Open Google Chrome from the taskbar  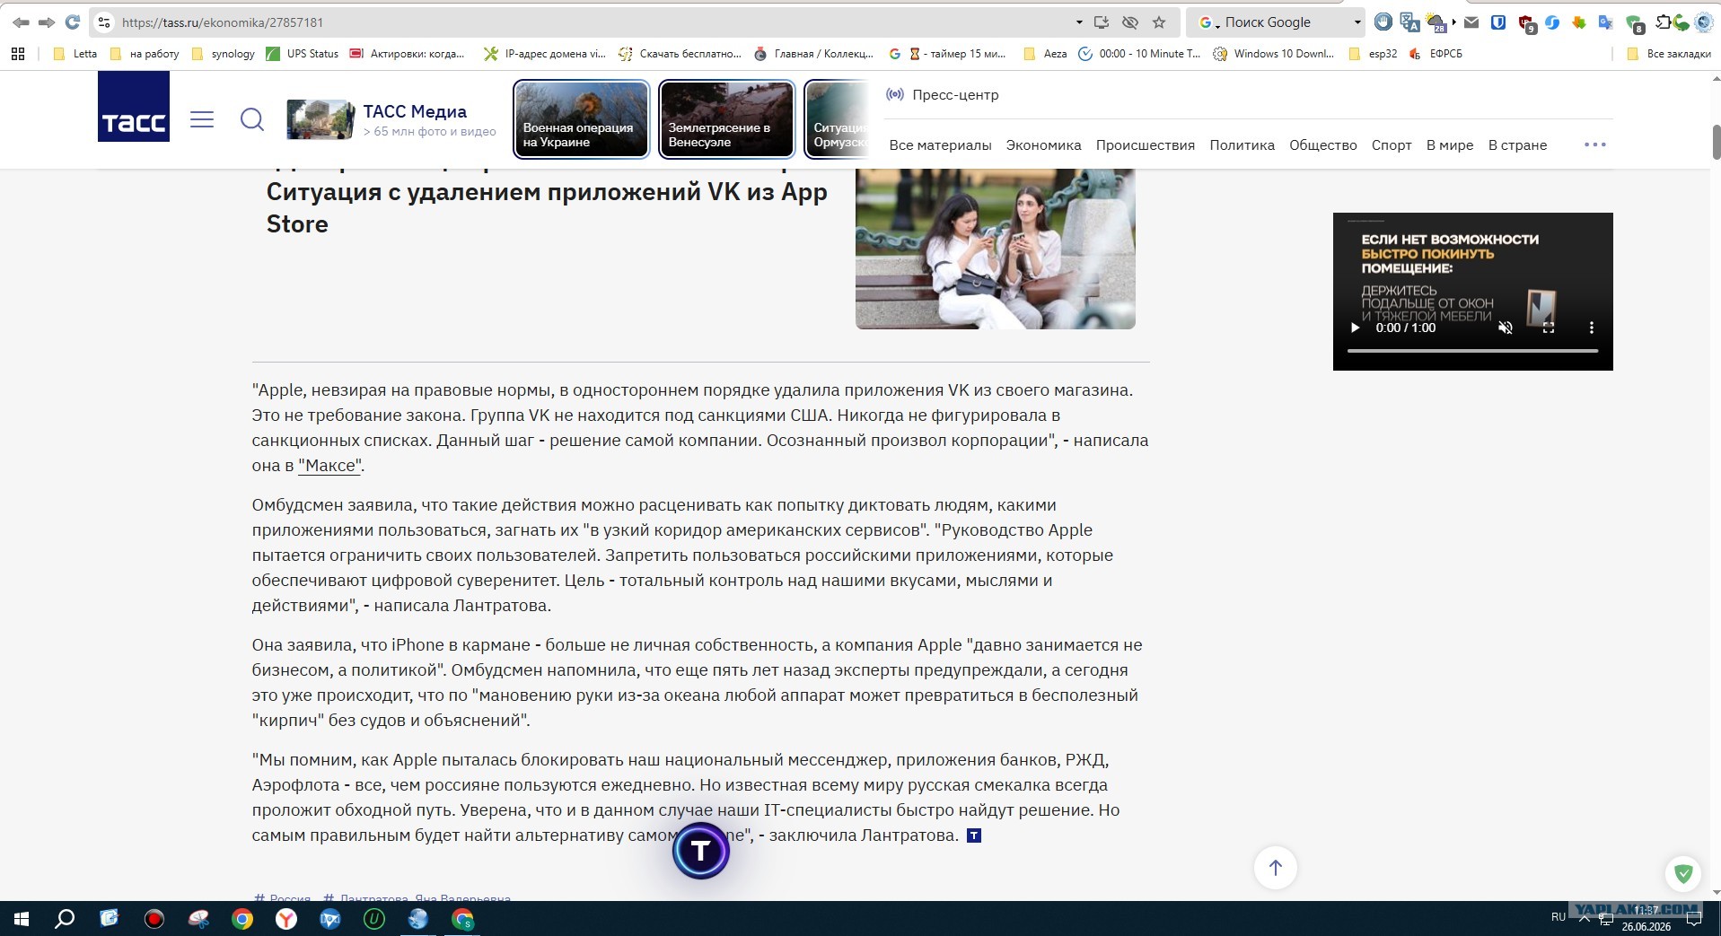[242, 919]
